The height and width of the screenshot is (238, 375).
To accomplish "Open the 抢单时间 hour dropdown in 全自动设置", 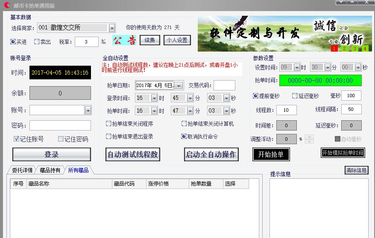I will pos(154,111).
